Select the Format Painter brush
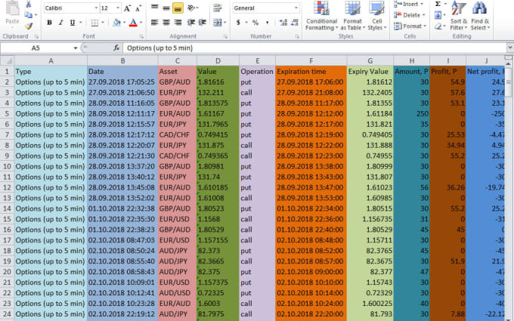The height and width of the screenshot is (321, 514). tap(29, 26)
